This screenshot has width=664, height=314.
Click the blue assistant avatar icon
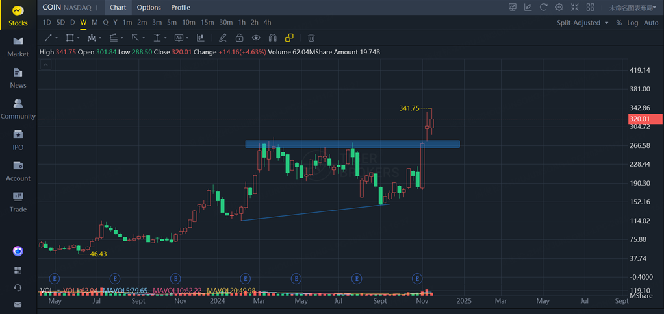pyautogui.click(x=18, y=251)
